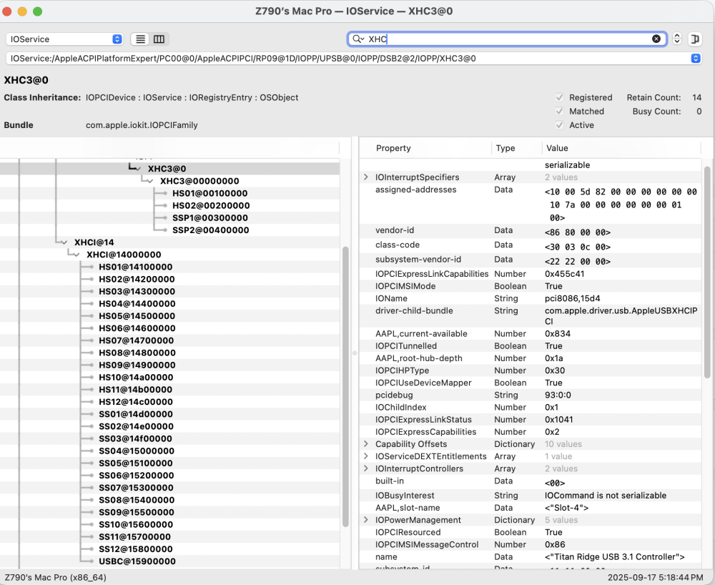715x585 pixels.
Task: Collapse the XHCI@14 tree node
Action: pos(64,242)
